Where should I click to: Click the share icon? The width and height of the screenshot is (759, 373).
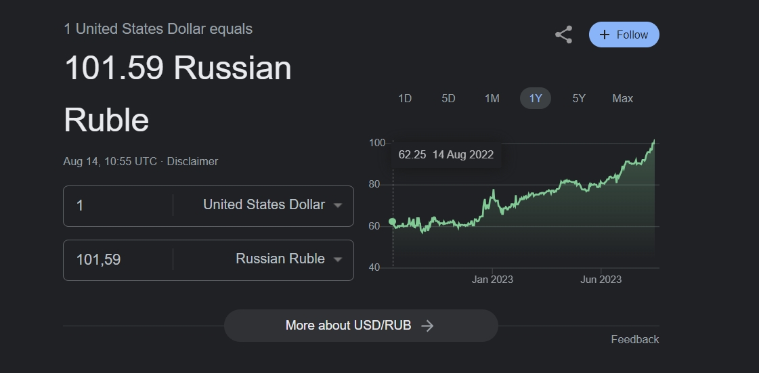[x=563, y=35]
